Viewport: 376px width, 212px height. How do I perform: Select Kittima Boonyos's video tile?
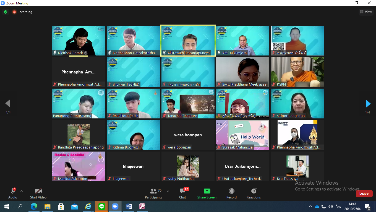(133, 135)
